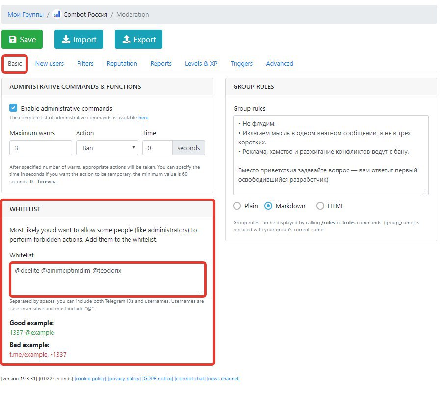Viewport: 443px width, 397px height.
Task: Open the GDPR notice footer link
Action: (x=157, y=379)
